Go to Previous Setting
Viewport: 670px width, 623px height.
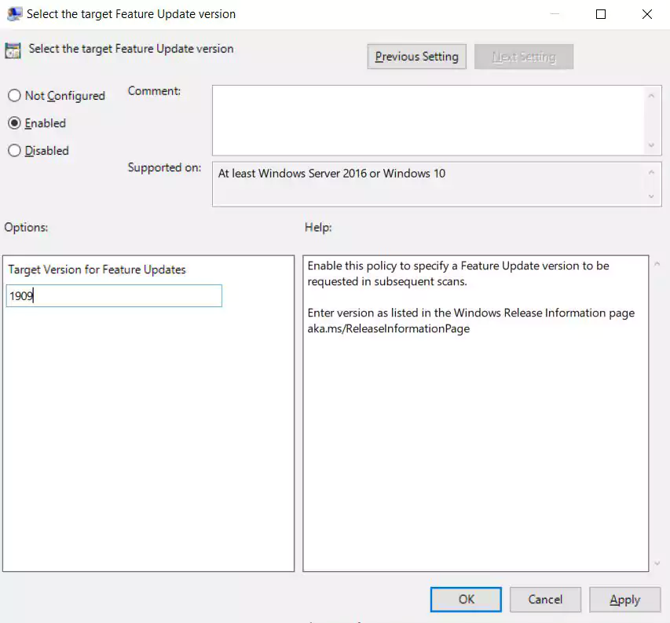[416, 57]
